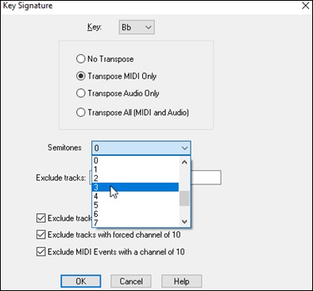Click the list scrollbar up arrow
313x291 pixels.
(x=184, y=162)
